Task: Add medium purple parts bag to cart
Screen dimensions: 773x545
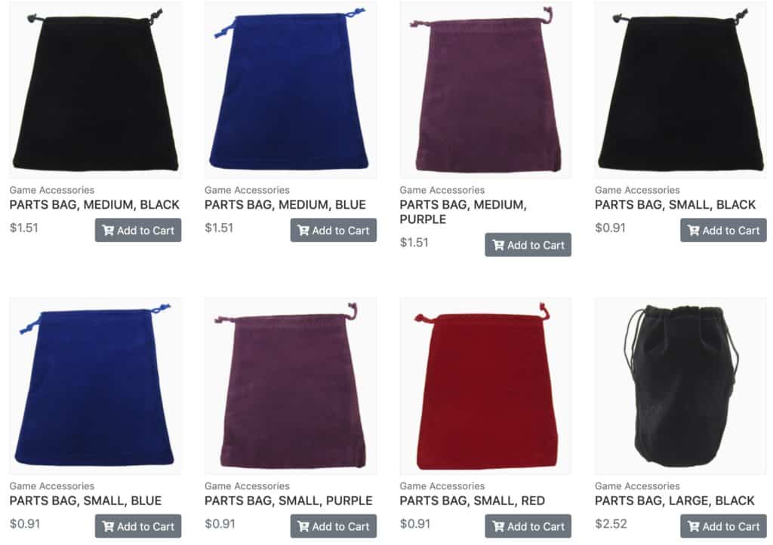Action: pos(528,245)
